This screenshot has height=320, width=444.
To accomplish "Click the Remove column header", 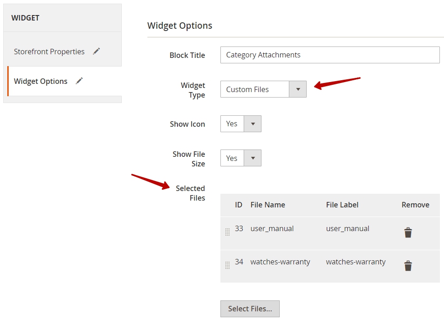I will click(415, 205).
